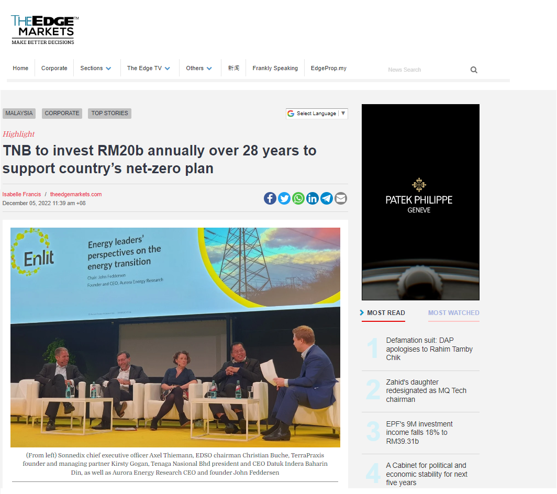Email this article using the envelope icon
Image resolution: width=557 pixels, height=494 pixels.
[340, 198]
